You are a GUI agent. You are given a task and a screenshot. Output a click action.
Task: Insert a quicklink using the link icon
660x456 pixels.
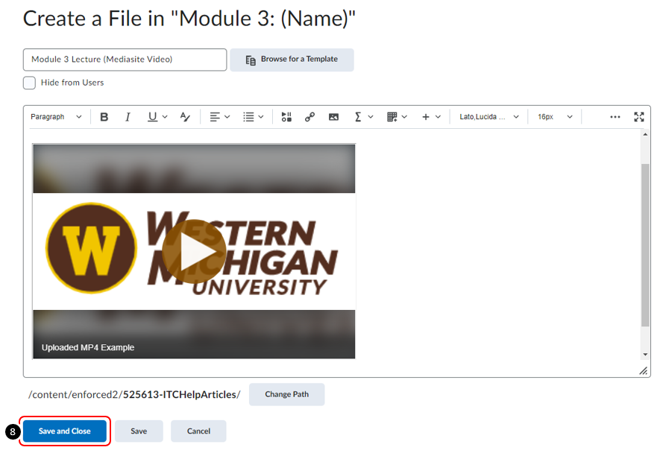coord(309,116)
